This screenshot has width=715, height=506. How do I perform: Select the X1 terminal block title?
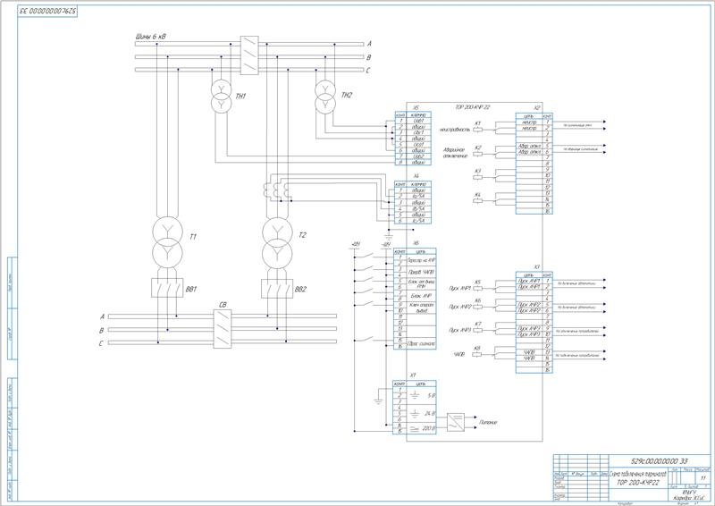click(x=413, y=375)
